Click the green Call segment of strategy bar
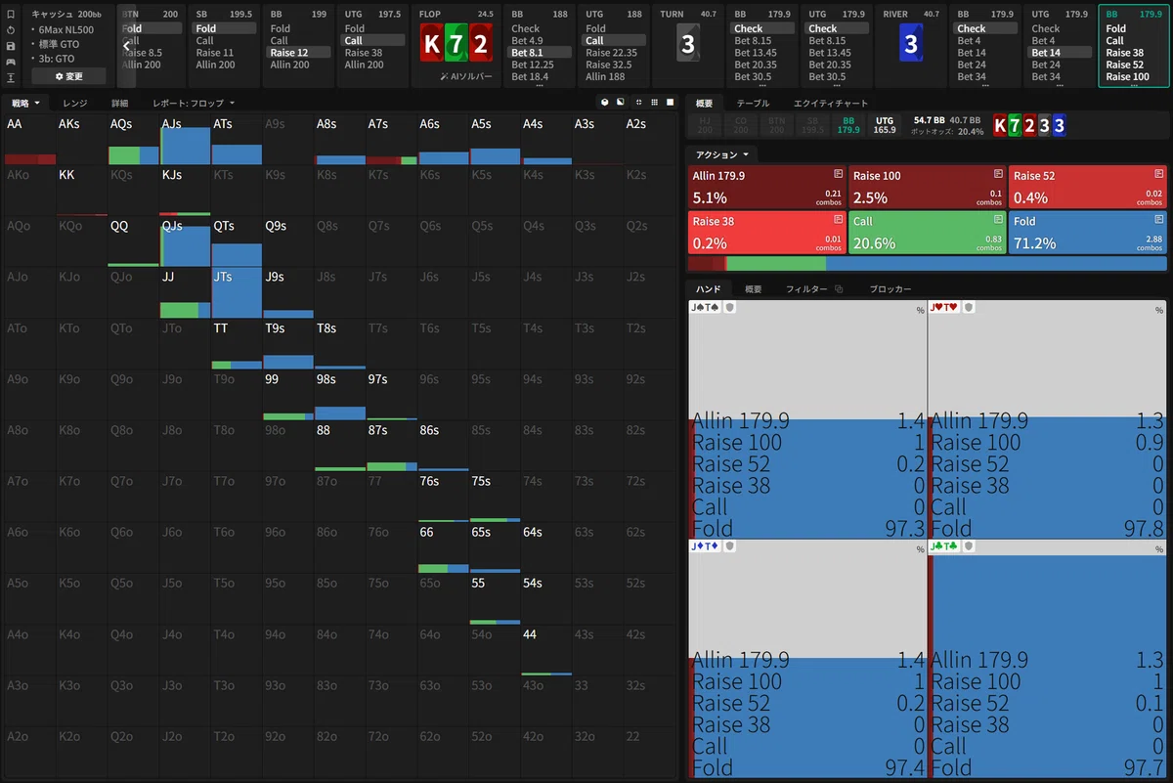 [x=776, y=263]
